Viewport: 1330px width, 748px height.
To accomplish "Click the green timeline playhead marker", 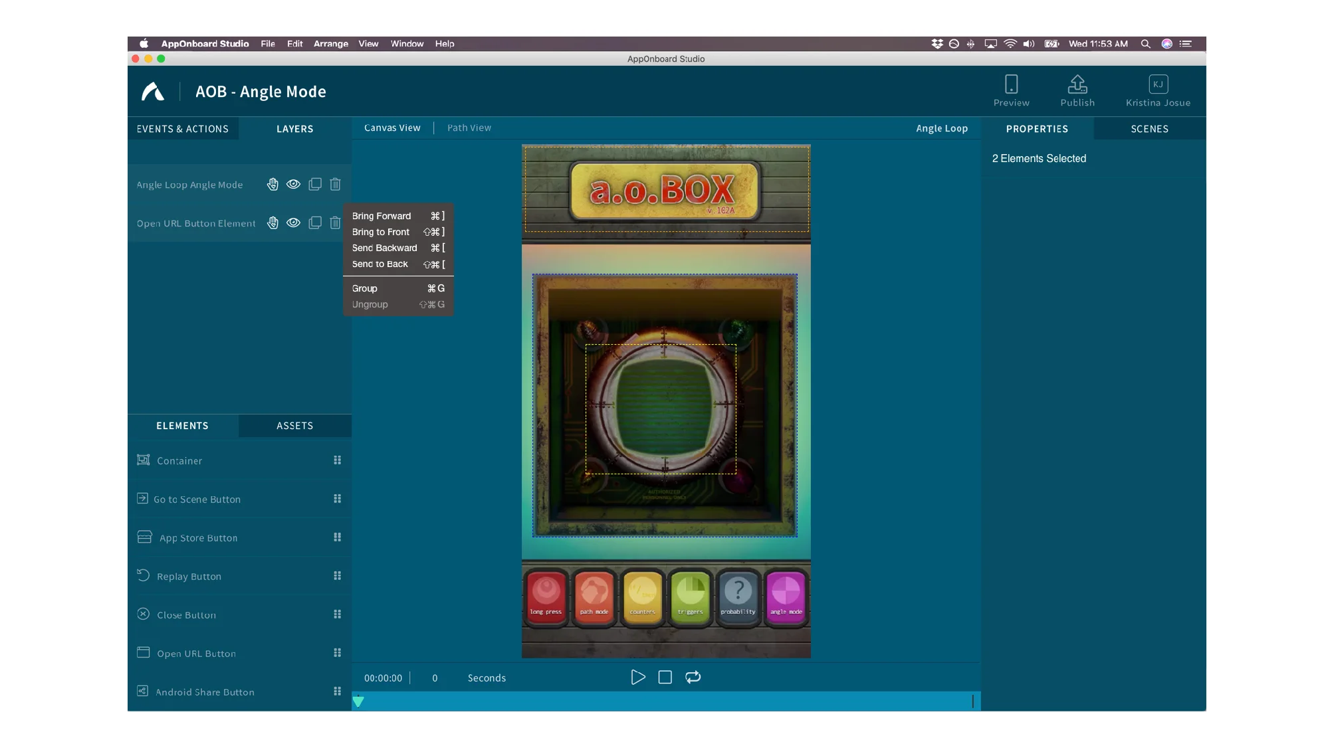I will point(358,701).
